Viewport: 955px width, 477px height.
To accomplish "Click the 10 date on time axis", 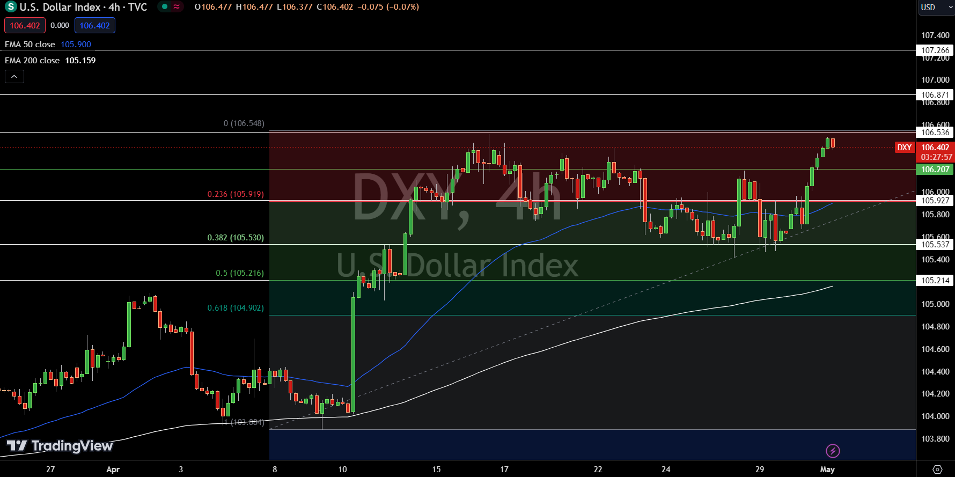I will (x=342, y=469).
